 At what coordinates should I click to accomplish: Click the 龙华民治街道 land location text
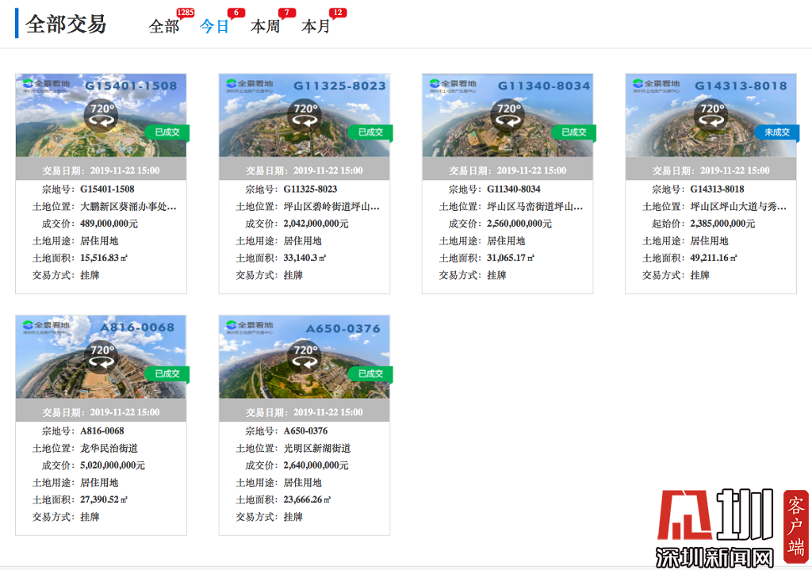click(110, 449)
